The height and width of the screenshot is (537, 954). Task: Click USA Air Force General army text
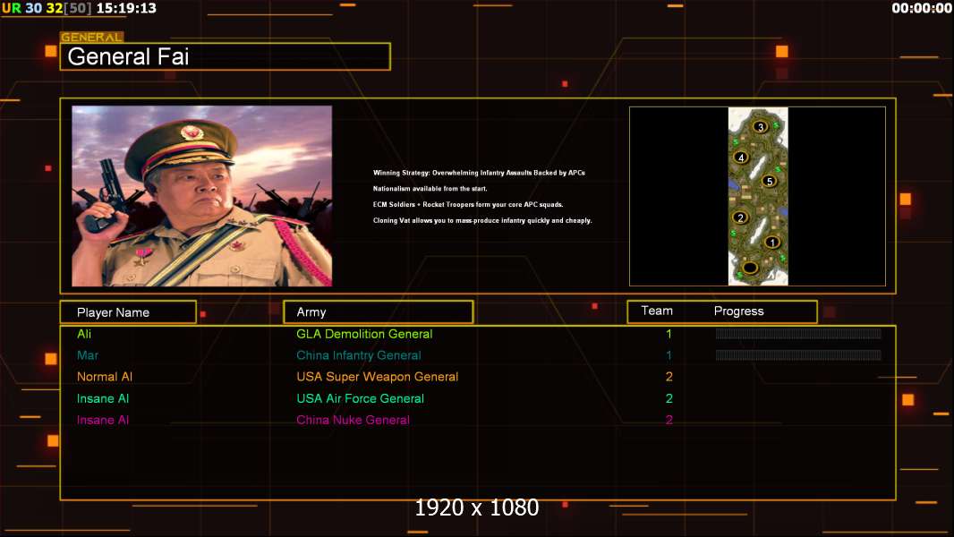360,398
